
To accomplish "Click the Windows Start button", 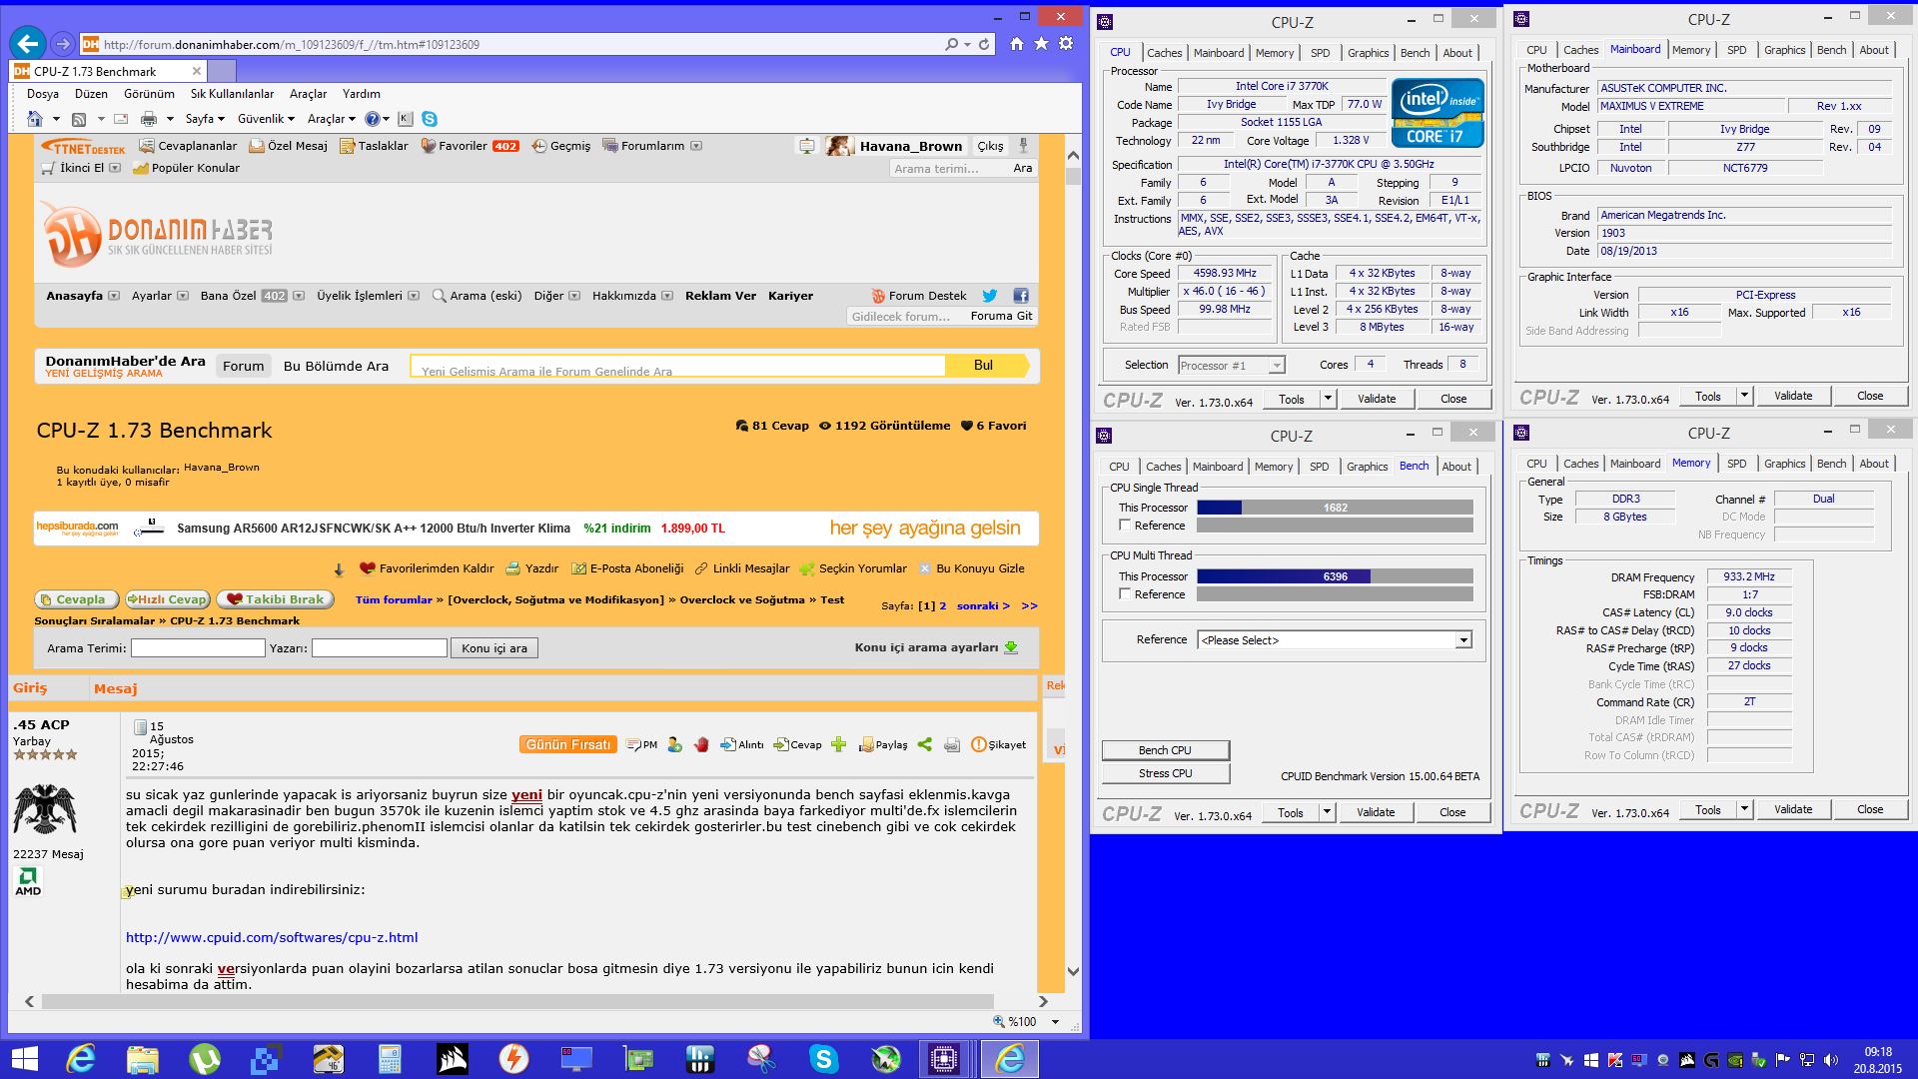I will pos(24,1058).
